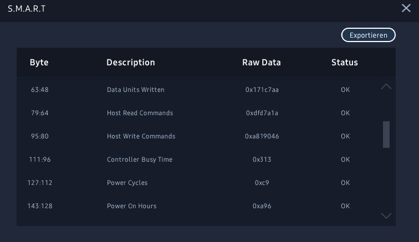The image size is (419, 242).
Task: Click OK status for Power On Hours
Action: pos(345,206)
